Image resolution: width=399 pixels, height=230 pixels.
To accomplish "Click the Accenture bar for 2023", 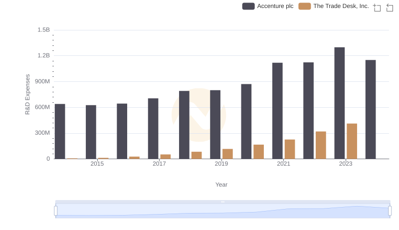I will 340,103.
